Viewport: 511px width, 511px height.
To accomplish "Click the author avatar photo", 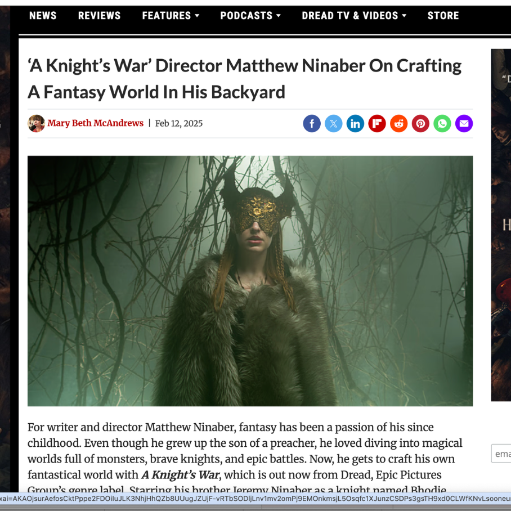I will coord(37,123).
